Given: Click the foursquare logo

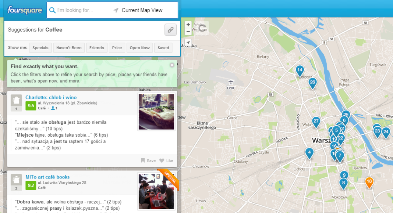Looking at the screenshot, I should (x=25, y=10).
